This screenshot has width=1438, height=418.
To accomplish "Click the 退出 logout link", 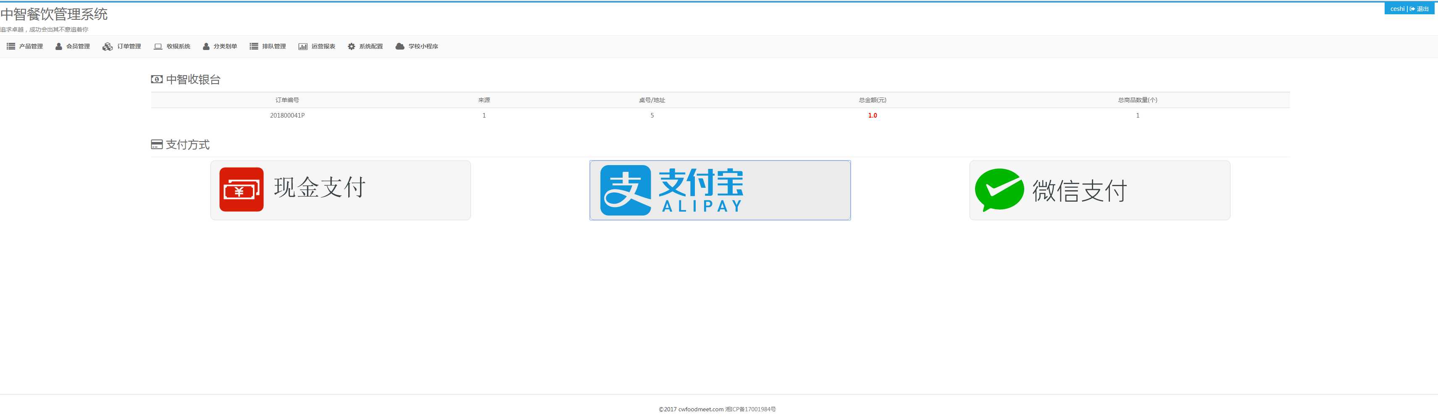I will (1419, 9).
